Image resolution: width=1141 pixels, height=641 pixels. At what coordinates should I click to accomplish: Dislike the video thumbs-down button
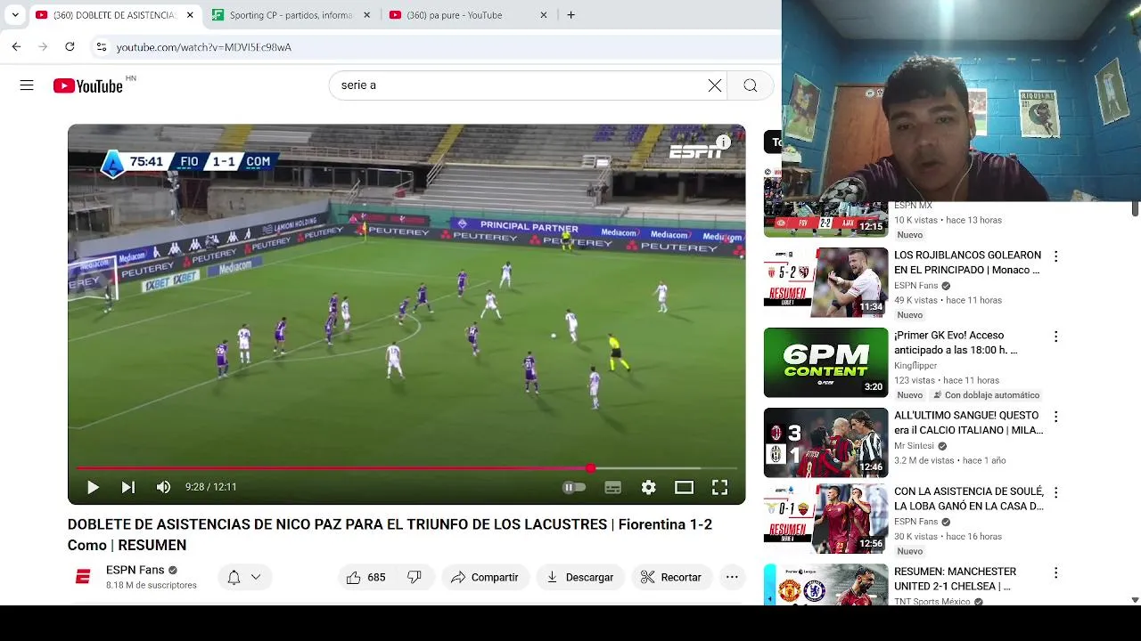coord(415,577)
